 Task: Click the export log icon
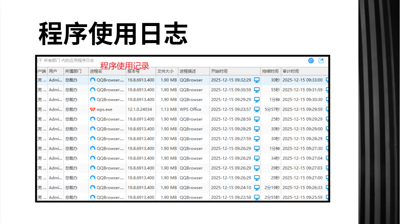coord(321,61)
